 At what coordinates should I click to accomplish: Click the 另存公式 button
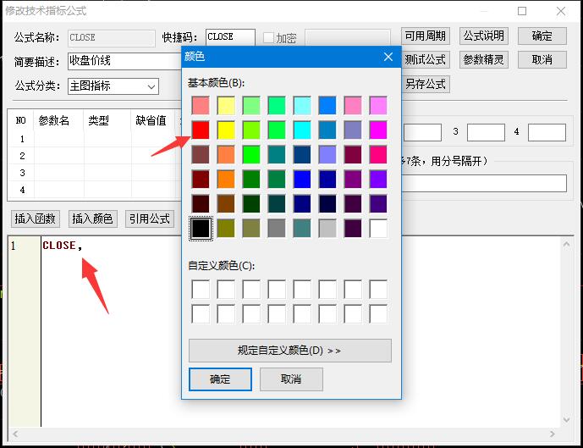click(425, 84)
